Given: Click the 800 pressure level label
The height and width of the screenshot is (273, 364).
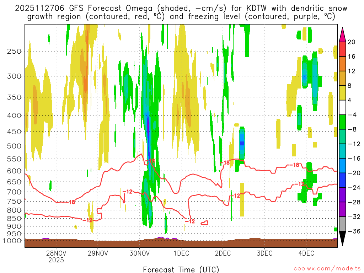Looking at the screenshot, I should 14,210.
